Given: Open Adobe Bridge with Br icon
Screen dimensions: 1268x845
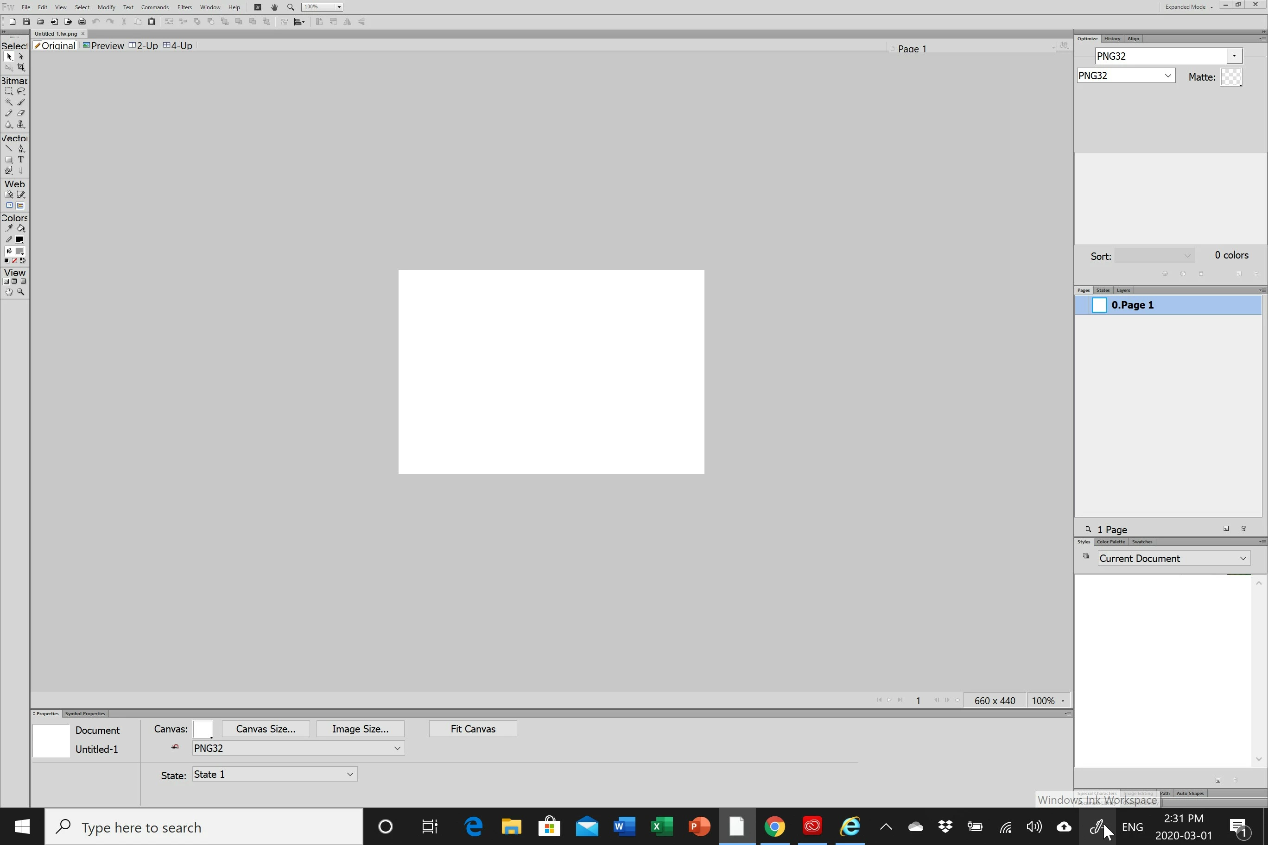Looking at the screenshot, I should click(x=258, y=7).
